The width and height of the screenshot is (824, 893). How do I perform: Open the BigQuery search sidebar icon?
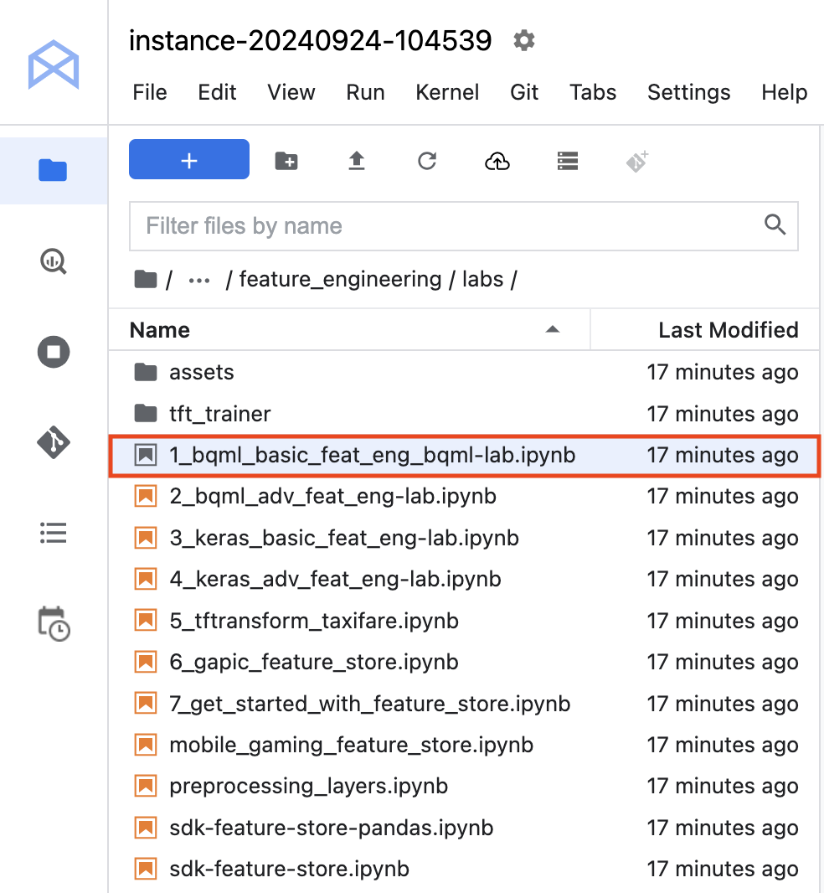click(x=54, y=261)
